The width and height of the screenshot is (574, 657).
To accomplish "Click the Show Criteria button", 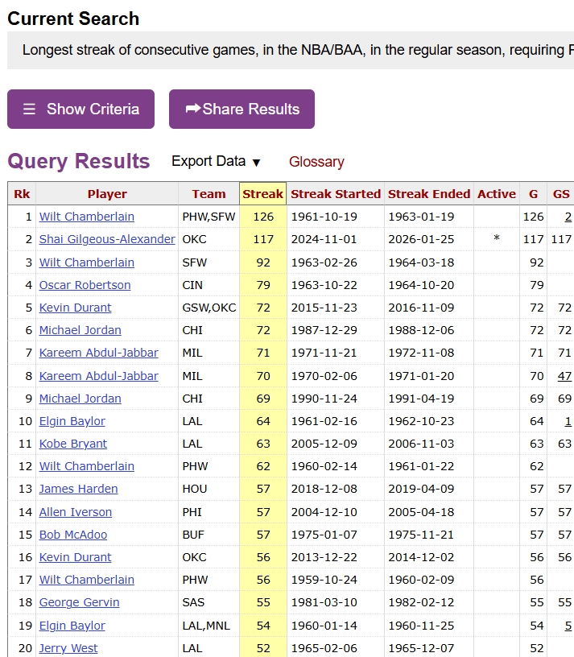I will point(81,109).
